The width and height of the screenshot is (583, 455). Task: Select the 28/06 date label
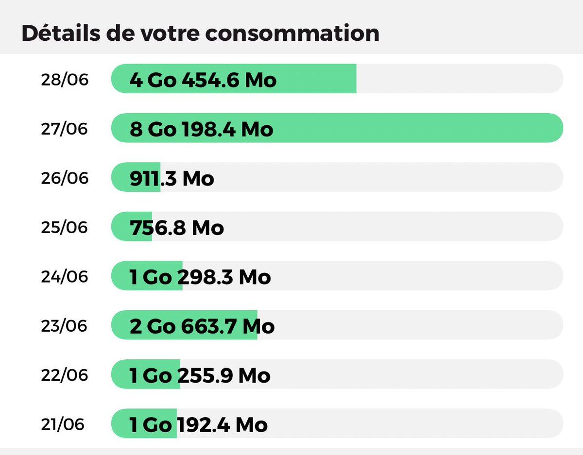65,79
